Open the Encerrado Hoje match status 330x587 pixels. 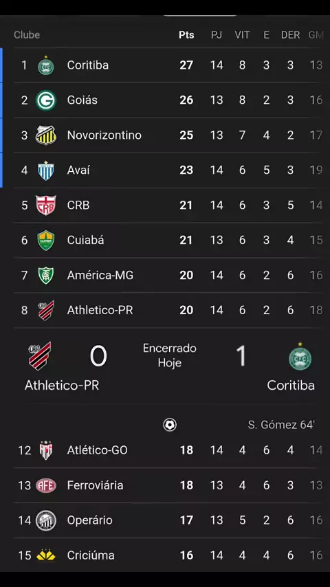[x=170, y=355]
